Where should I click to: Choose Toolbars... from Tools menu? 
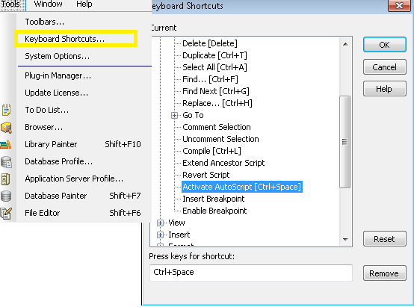tap(45, 22)
